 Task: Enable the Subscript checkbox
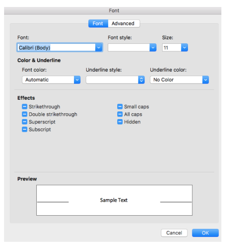click(x=25, y=129)
